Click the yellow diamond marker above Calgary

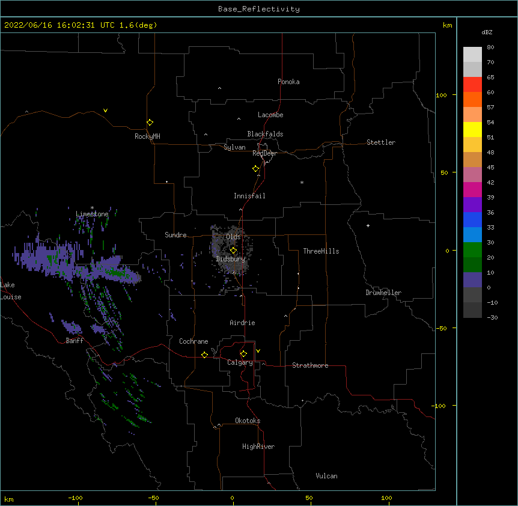point(243,354)
